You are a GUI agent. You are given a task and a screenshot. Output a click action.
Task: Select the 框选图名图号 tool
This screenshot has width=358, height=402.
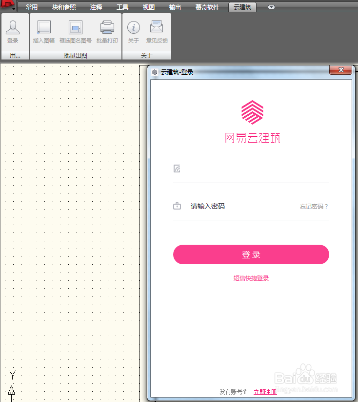coord(76,32)
